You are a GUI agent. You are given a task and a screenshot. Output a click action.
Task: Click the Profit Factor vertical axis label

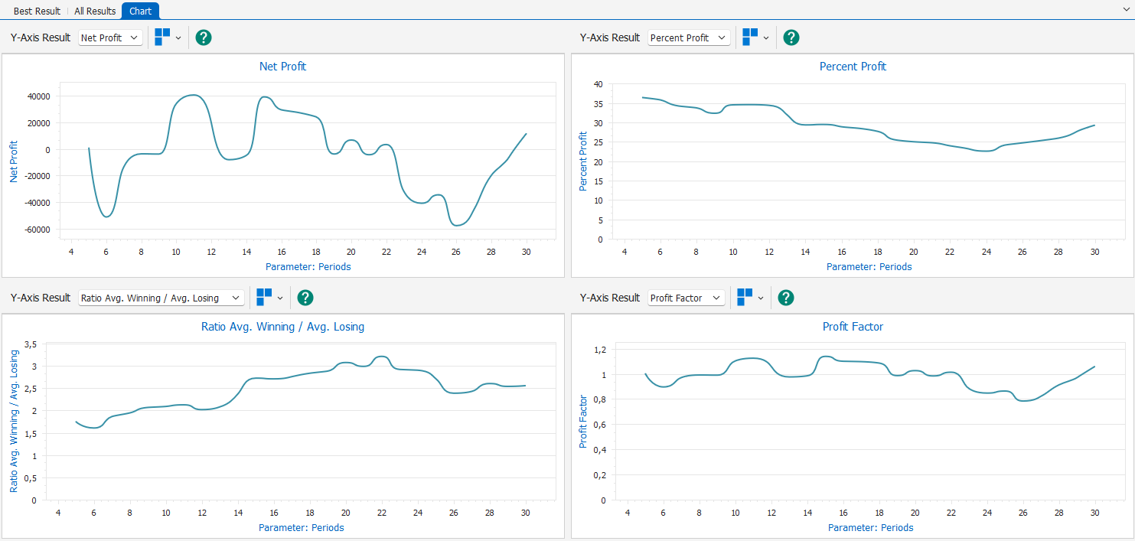pos(583,422)
